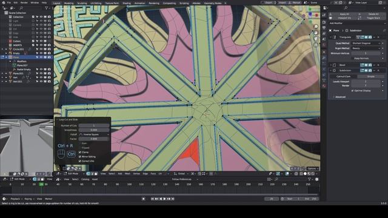This screenshot has height=218, width=388.
Task: Toggle selectability arrow for Plane.001
Action: coord(37,73)
